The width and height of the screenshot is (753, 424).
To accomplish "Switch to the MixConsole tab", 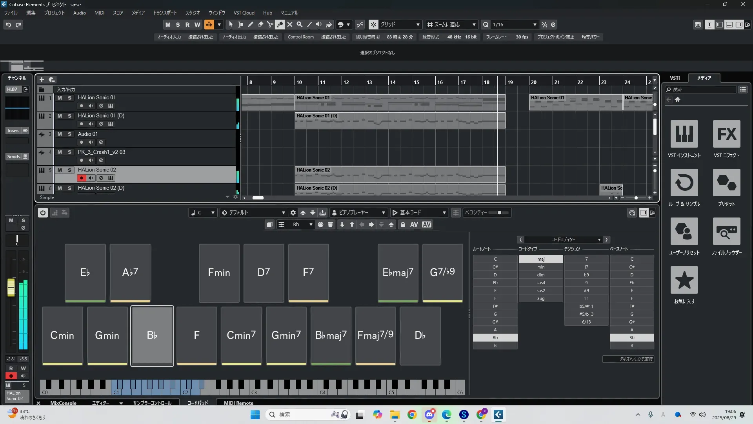I will tap(63, 403).
